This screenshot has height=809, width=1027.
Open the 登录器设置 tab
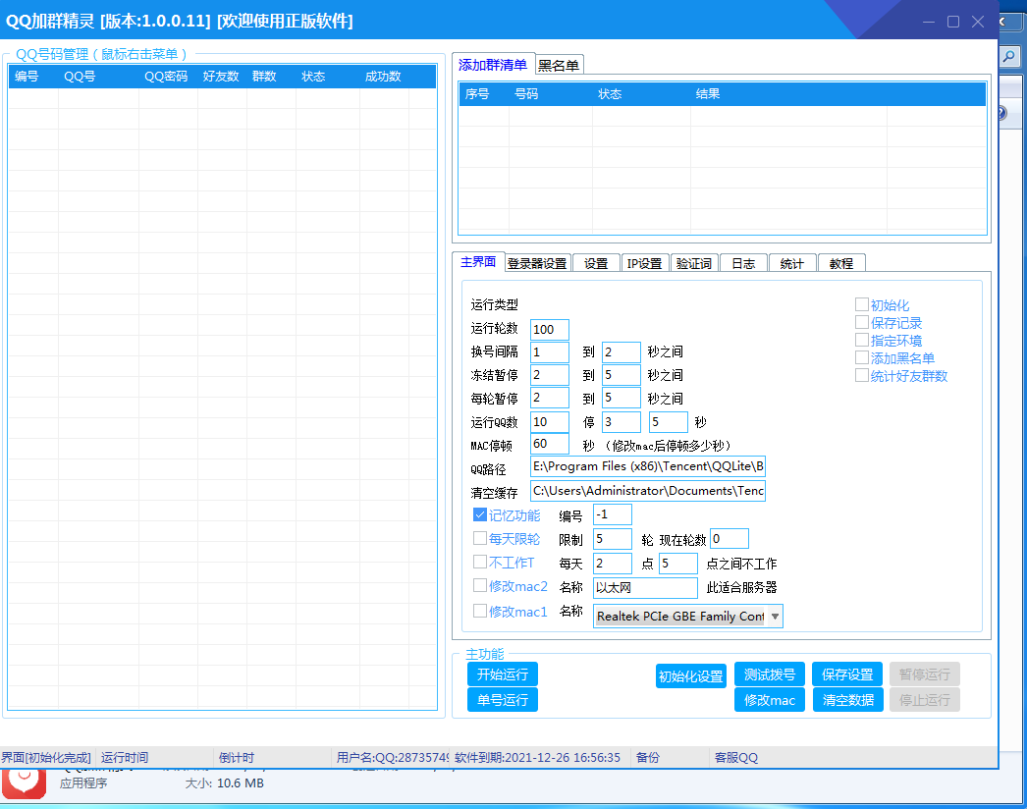point(537,263)
